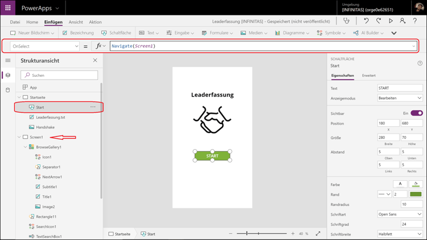Viewport: 427px width, 240px height.
Task: Click the app launcher waffle icon
Action: point(8,8)
